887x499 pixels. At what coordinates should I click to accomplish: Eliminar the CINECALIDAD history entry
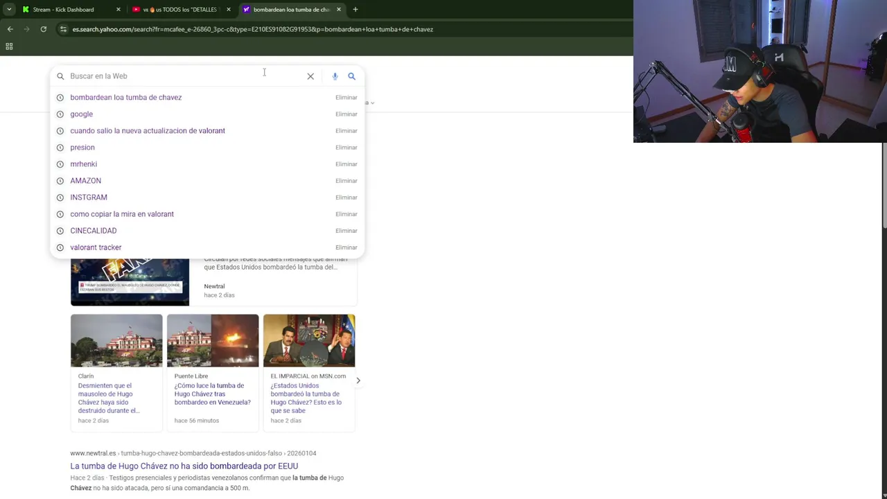pos(346,231)
